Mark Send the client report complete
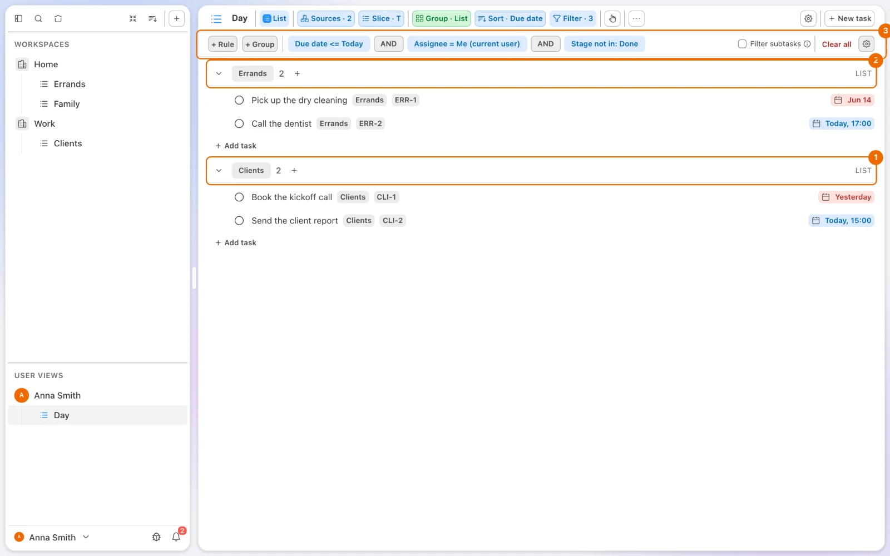890x556 pixels. click(239, 221)
